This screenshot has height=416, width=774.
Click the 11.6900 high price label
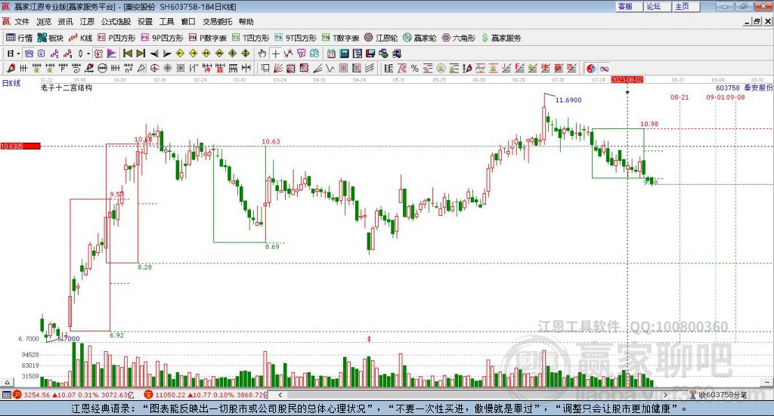[x=568, y=100]
